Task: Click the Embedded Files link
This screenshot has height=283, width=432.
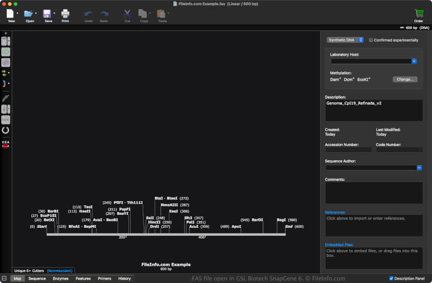Action: pyautogui.click(x=339, y=244)
